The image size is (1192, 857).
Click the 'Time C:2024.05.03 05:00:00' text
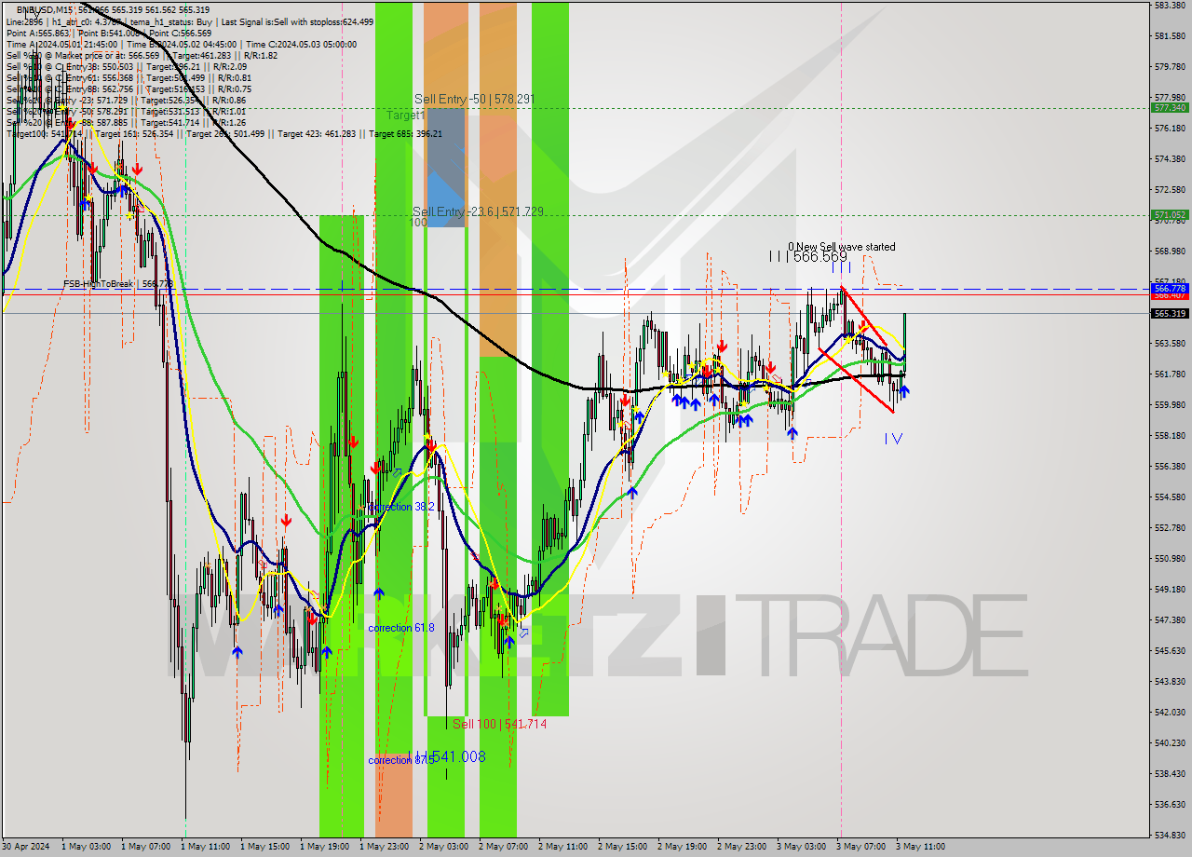coord(301,44)
